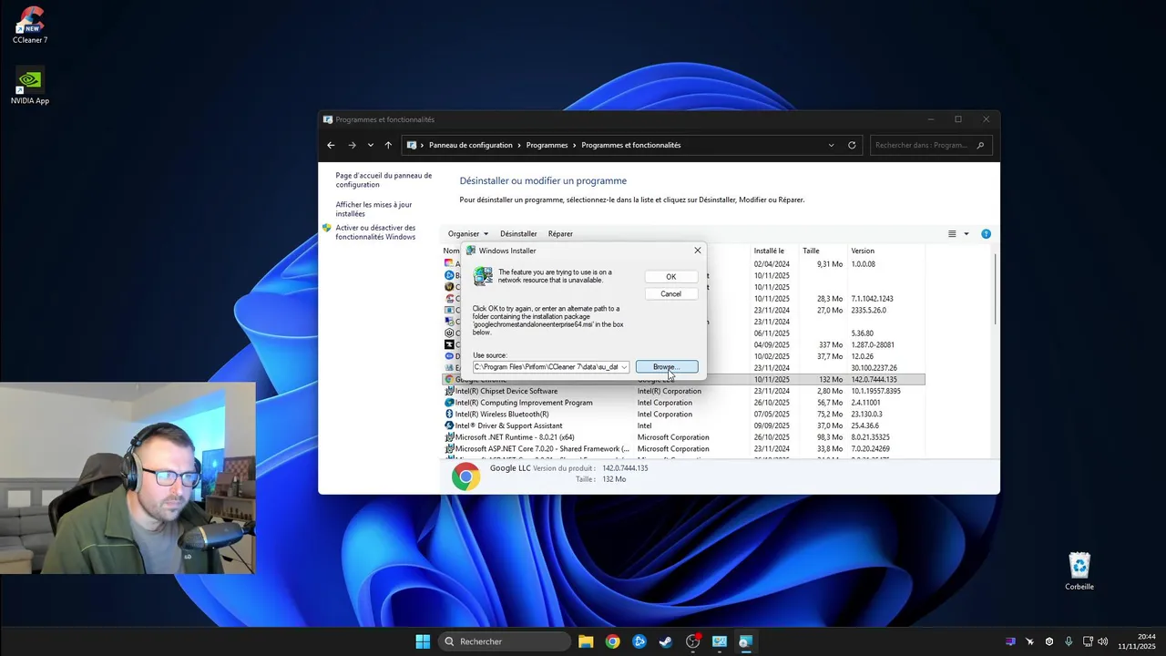
Task: Select Microsoft .NET Runtime - 8.0.21 (x64) row
Action: [x=683, y=437]
